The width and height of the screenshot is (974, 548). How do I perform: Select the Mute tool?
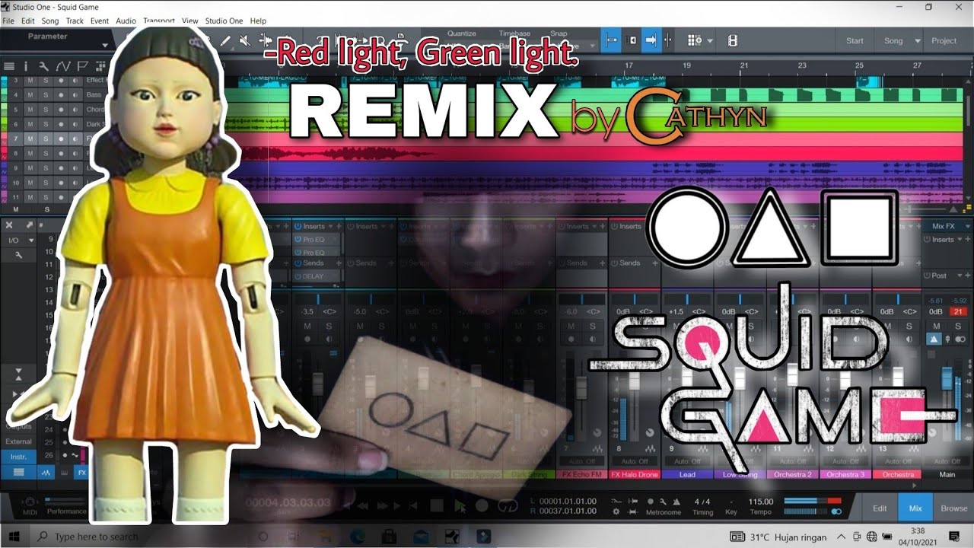click(x=244, y=40)
